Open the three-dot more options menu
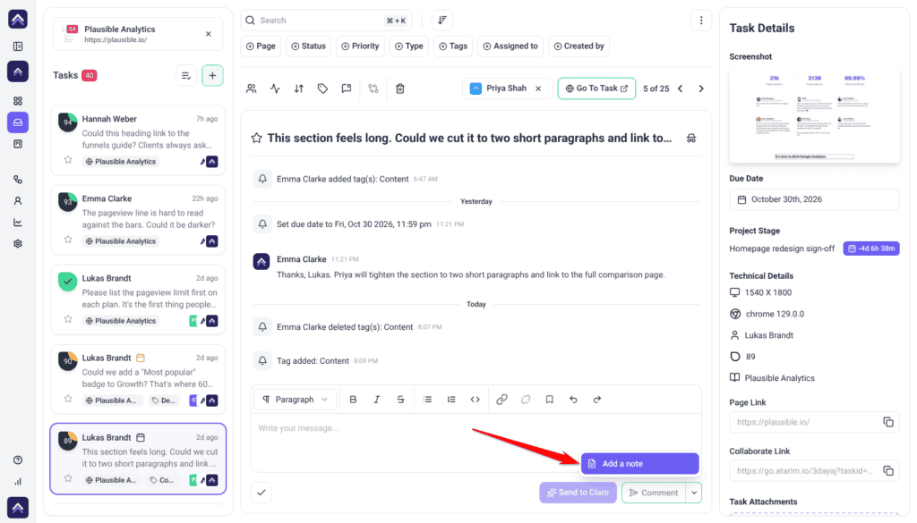917x523 pixels. click(x=701, y=21)
